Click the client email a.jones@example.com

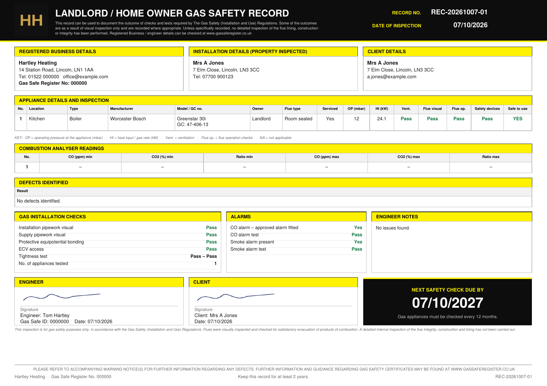[392, 77]
